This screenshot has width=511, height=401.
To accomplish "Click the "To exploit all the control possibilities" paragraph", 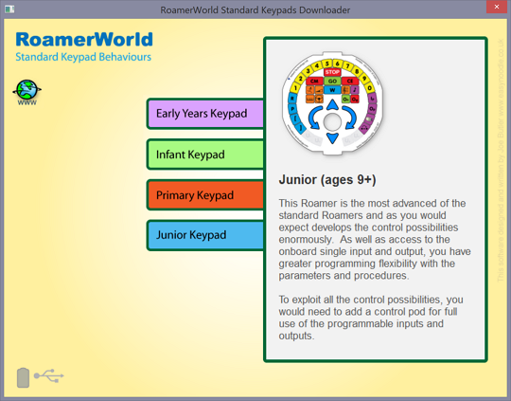I will tap(371, 318).
